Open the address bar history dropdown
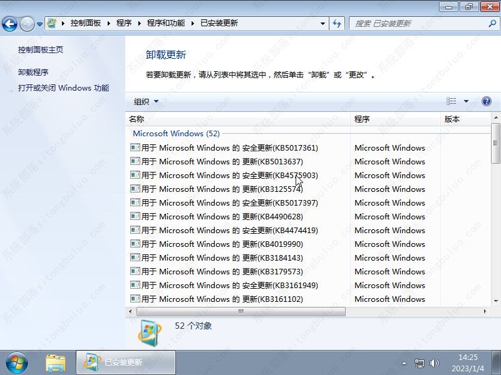The image size is (501, 375). pos(323,23)
